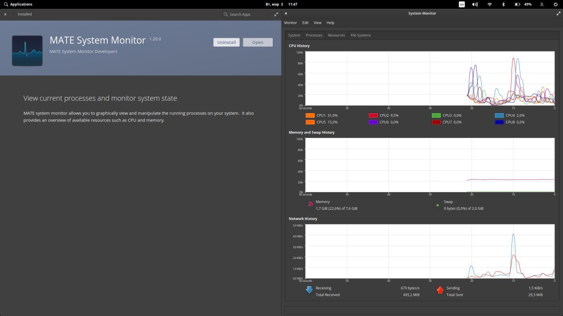
Task: Click the Swap pie chart color icon
Action: tap(437, 205)
